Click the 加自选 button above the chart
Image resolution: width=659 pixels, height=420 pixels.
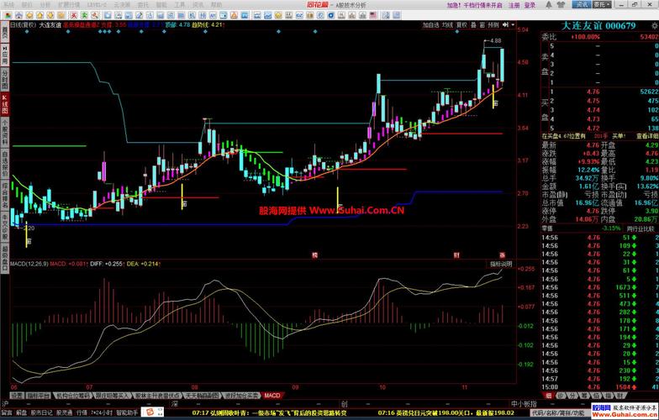431,25
